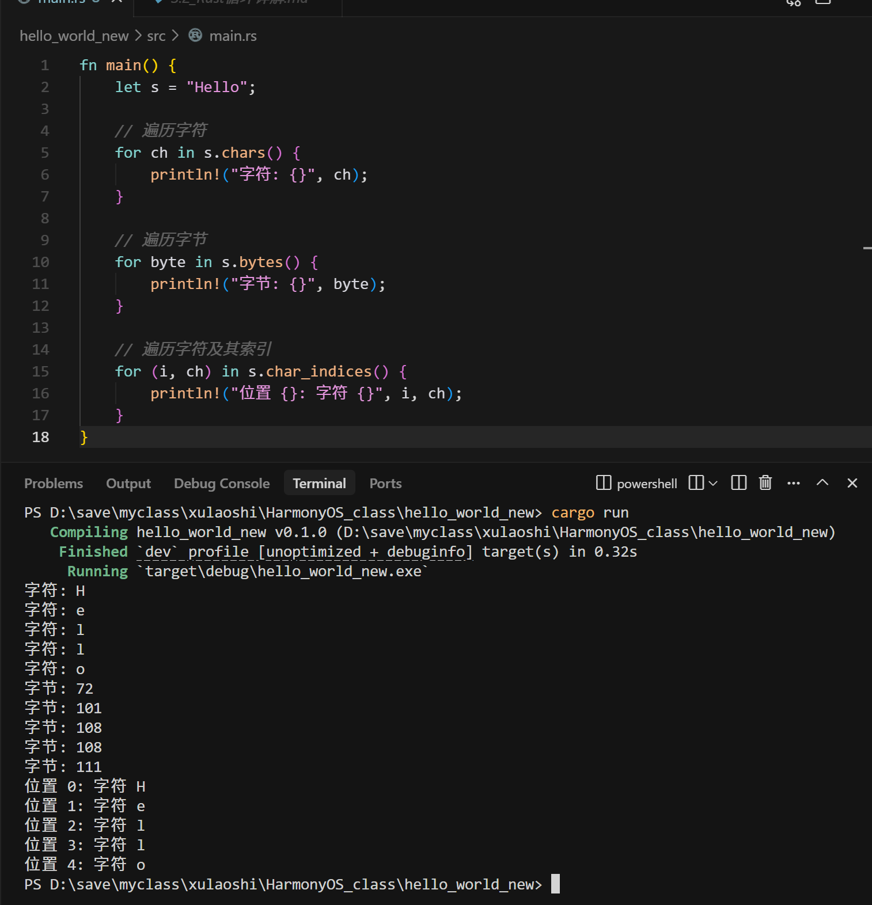872x905 pixels.
Task: Click line number 18 in the gutter
Action: (x=41, y=438)
